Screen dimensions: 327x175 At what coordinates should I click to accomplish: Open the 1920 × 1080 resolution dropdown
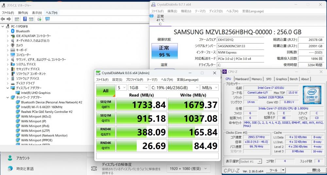(189, 168)
